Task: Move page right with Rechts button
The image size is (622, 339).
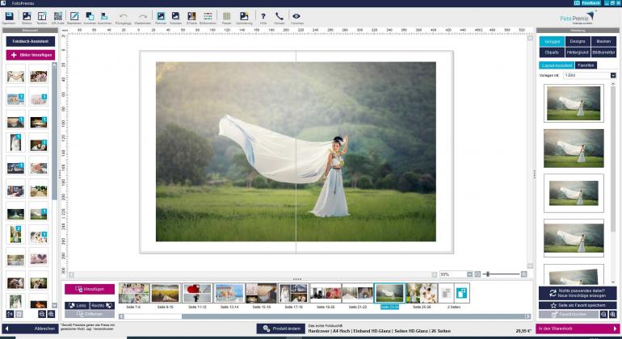Action: tap(103, 306)
